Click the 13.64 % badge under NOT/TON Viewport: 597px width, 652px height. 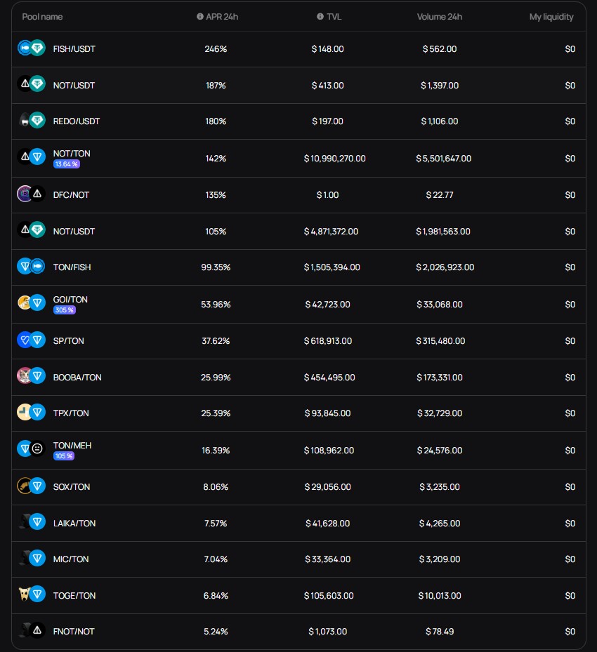[x=67, y=164]
